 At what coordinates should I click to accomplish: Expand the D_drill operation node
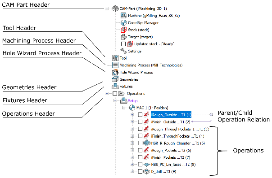point(132,171)
